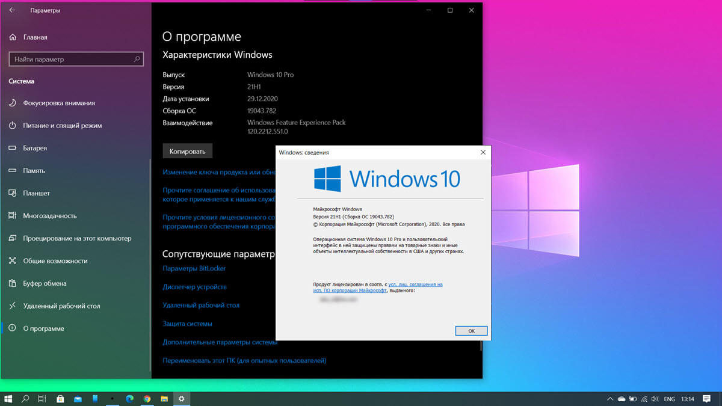Open taskbar search
Viewport: 722px width, 406px height.
click(x=25, y=399)
